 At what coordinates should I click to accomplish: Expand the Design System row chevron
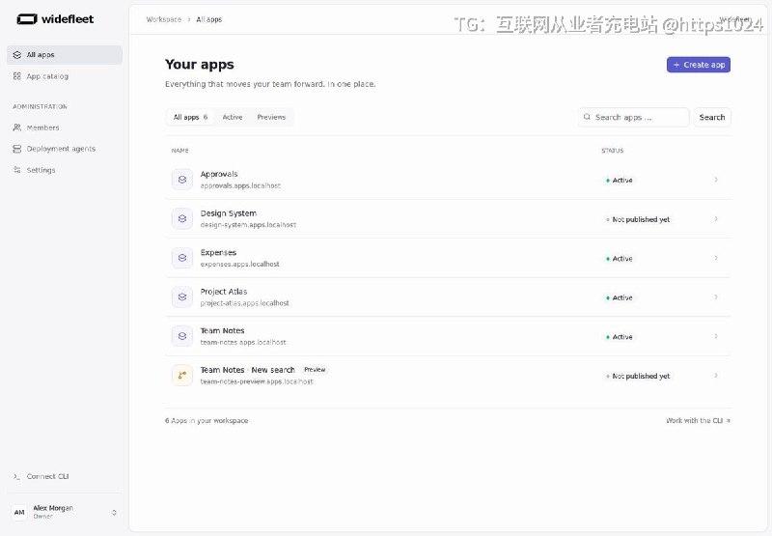pos(716,218)
